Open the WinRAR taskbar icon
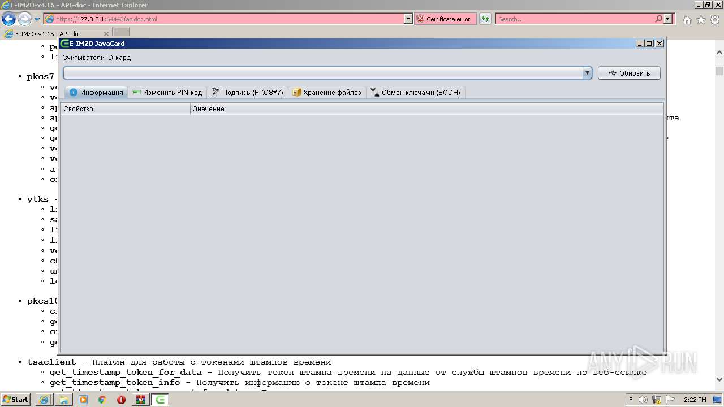 coord(140,400)
